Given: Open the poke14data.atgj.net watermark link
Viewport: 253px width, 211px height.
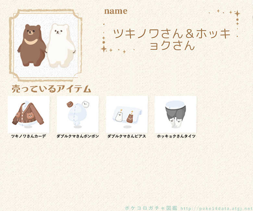Looking at the screenshot, I should [x=217, y=208].
